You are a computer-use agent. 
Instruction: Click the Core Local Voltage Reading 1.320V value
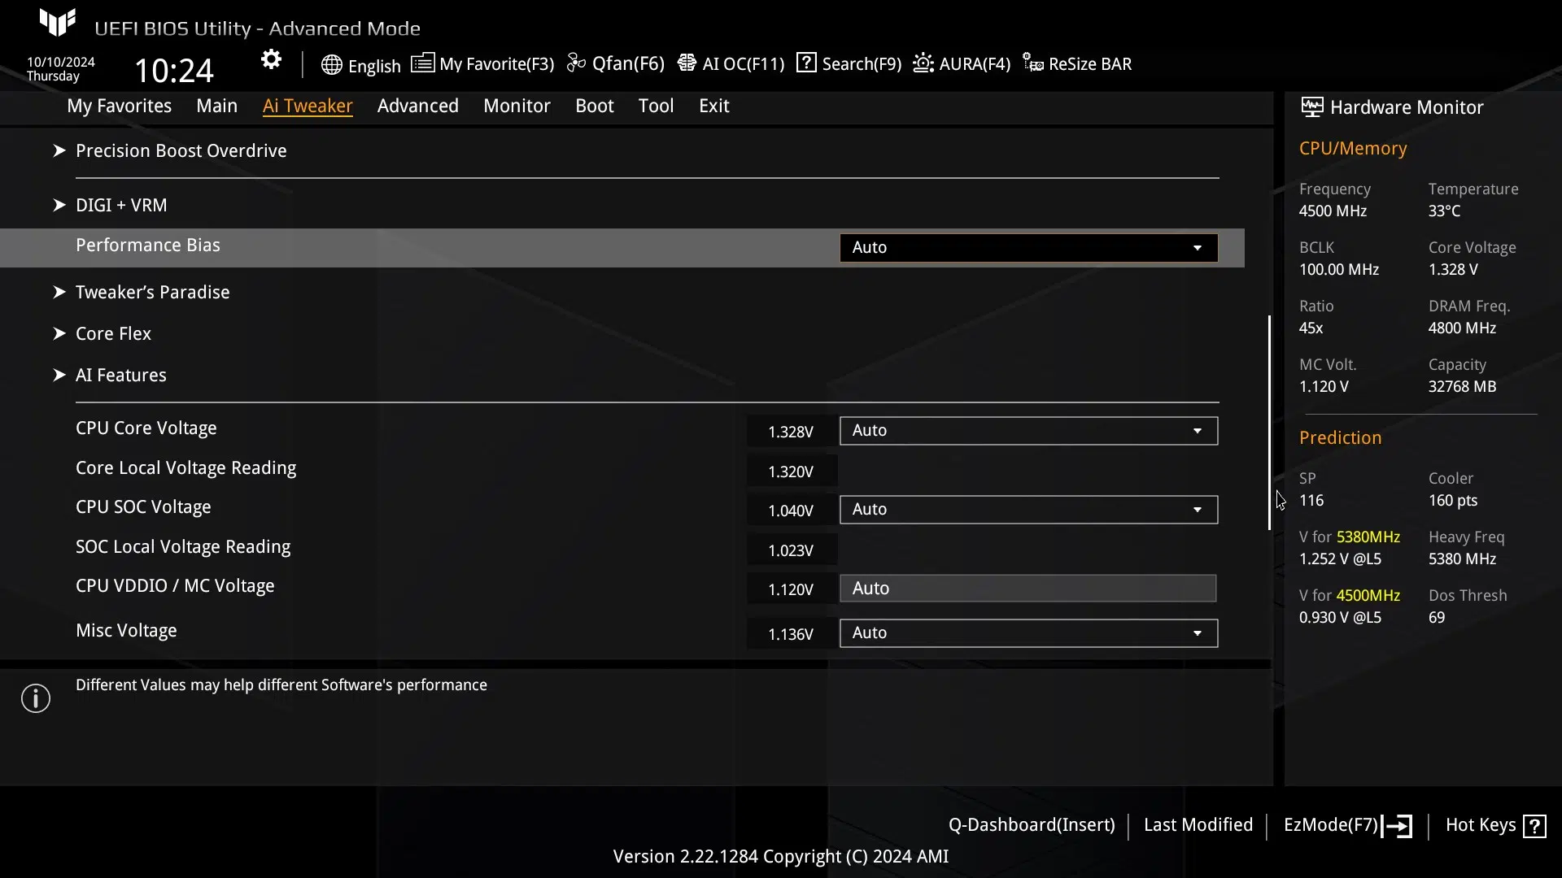click(x=791, y=472)
